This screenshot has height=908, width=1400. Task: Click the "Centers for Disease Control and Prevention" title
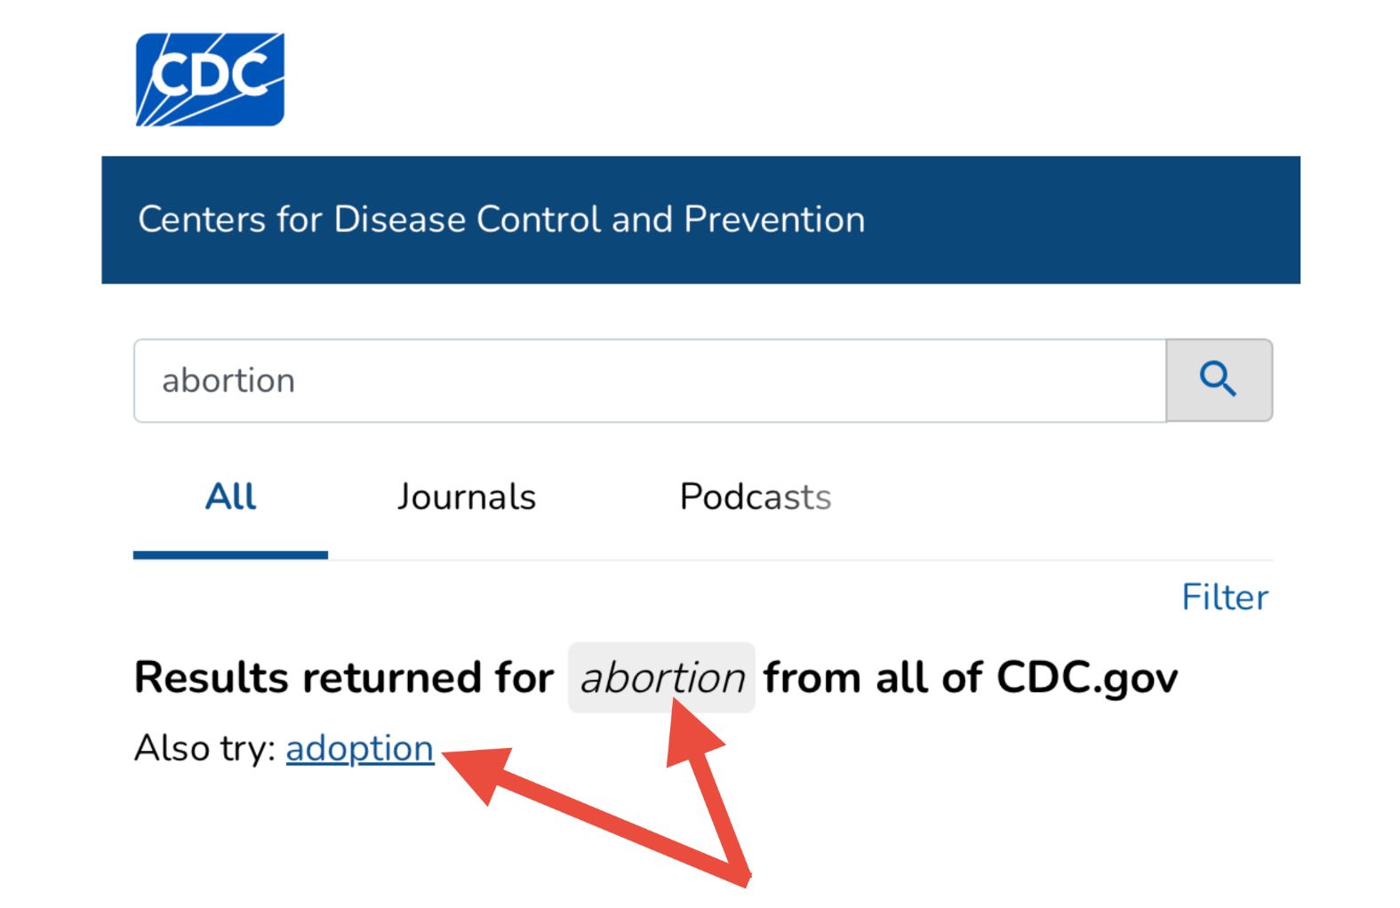tap(501, 219)
